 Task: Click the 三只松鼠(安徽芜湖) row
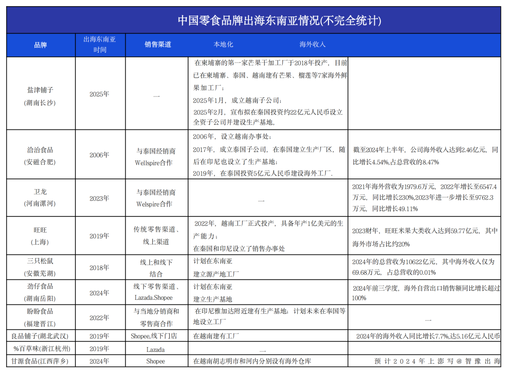tap(41, 266)
